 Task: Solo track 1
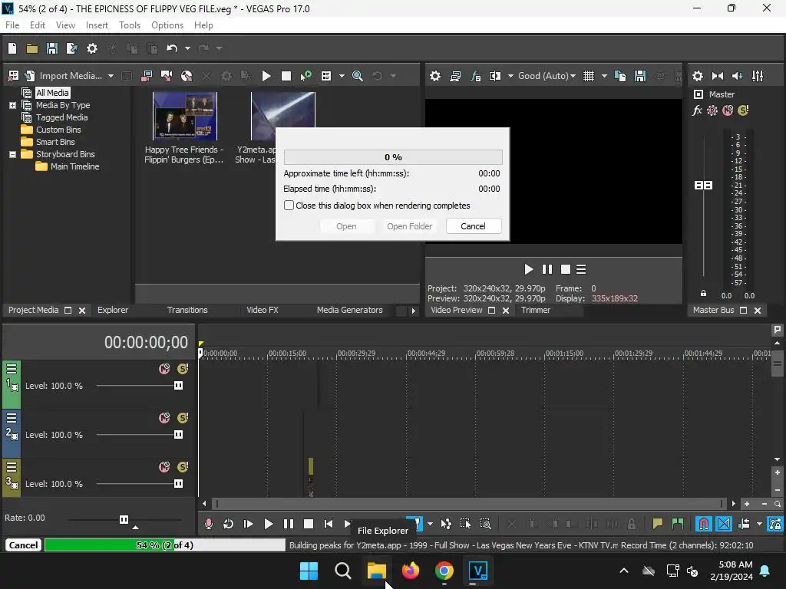pyautogui.click(x=183, y=369)
